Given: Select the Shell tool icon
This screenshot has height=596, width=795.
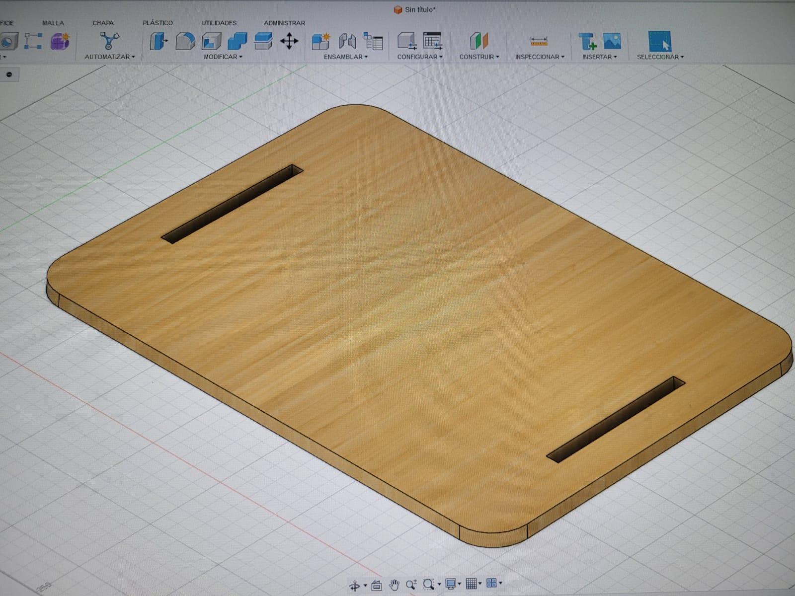Looking at the screenshot, I should coord(212,41).
